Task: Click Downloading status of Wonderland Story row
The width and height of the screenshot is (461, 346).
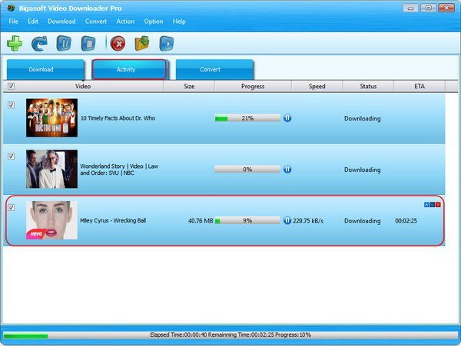Action: click(x=362, y=170)
